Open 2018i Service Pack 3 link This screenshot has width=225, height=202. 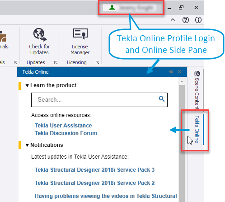(94, 170)
